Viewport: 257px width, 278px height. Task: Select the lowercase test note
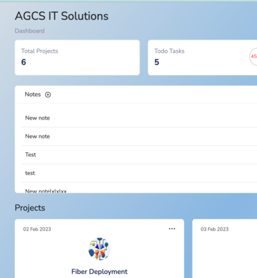[30, 173]
